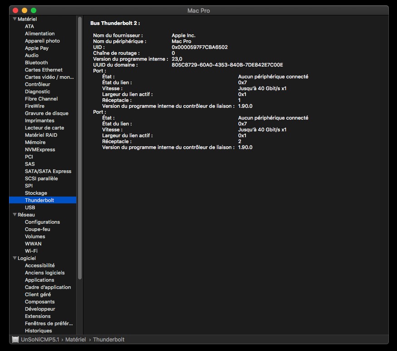397x351 pixels.
Task: Open Cadre d'application entry
Action: coord(48,287)
